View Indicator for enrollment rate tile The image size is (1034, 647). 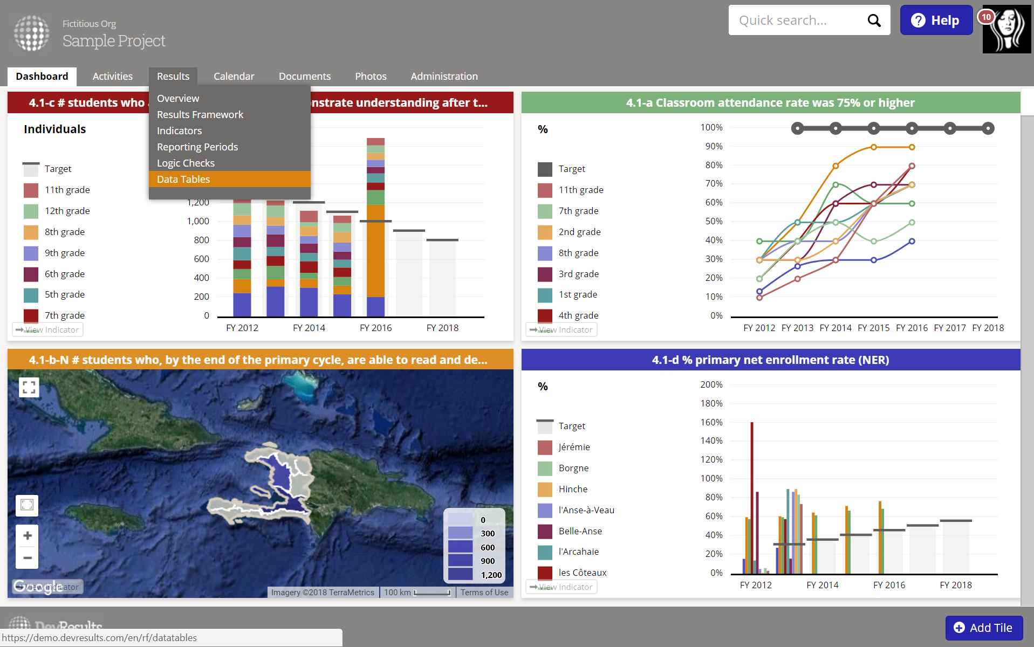(561, 587)
